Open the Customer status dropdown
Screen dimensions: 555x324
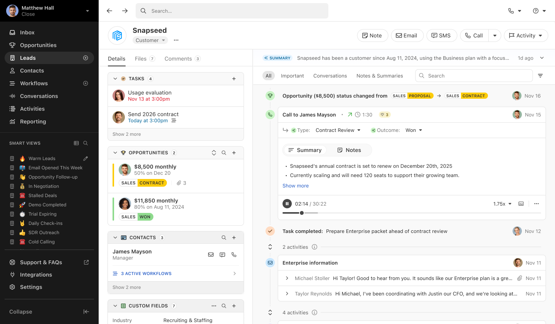[x=150, y=40]
